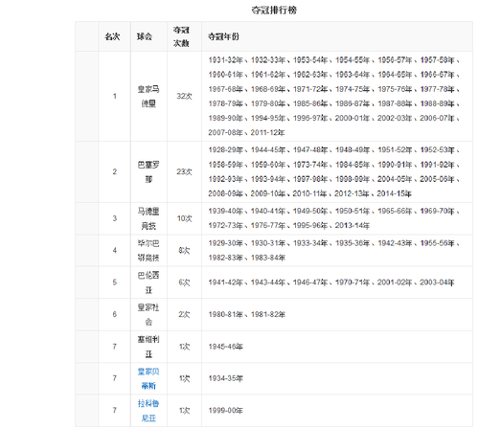Select the 毕尔巴鄂竞技 club cell
This screenshot has height=429, width=479.
pyautogui.click(x=148, y=251)
